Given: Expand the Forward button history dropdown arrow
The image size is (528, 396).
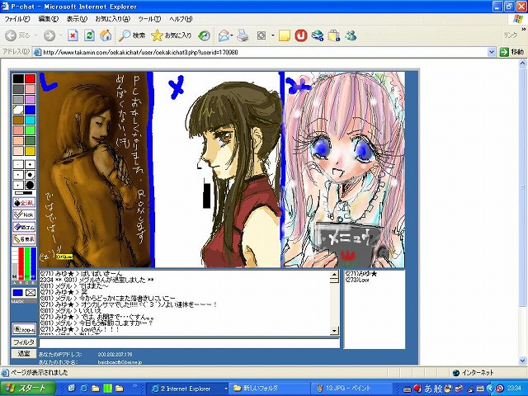Looking at the screenshot, I should point(60,35).
